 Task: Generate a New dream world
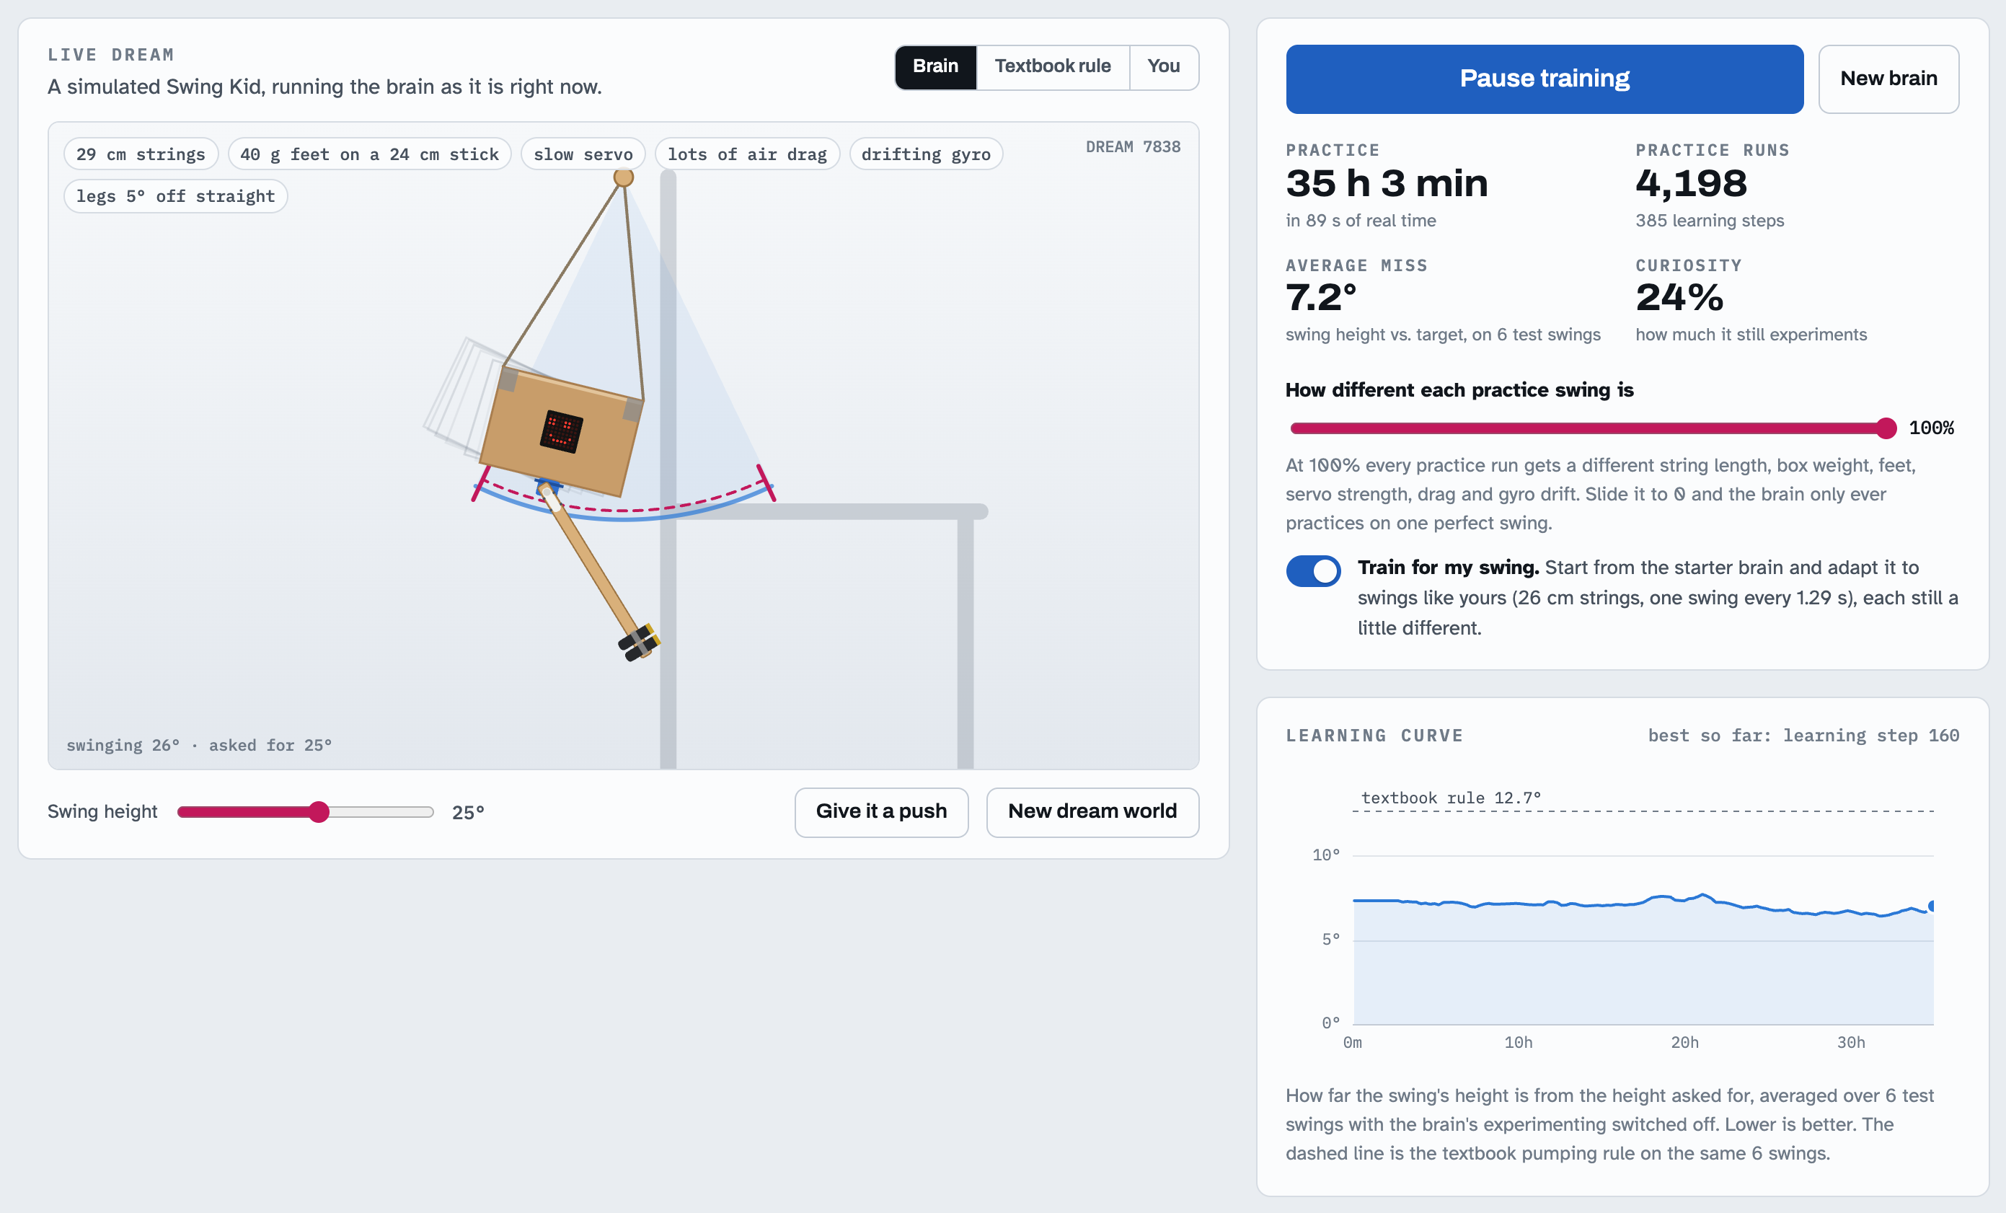point(1092,811)
